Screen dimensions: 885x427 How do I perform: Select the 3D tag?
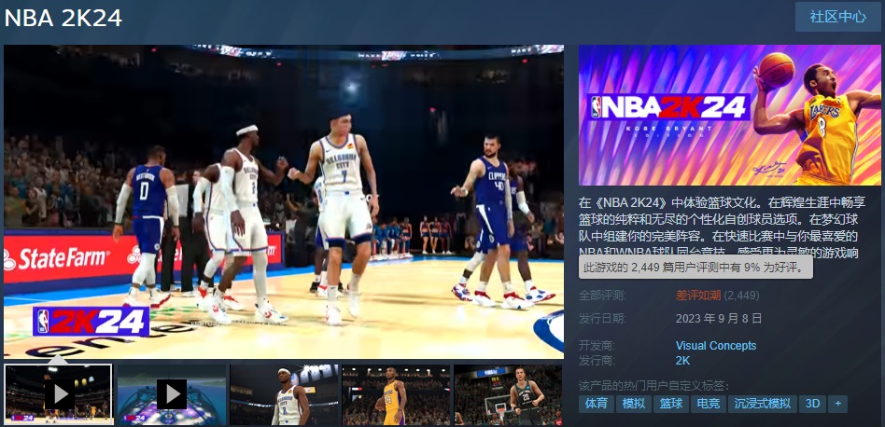tap(812, 404)
